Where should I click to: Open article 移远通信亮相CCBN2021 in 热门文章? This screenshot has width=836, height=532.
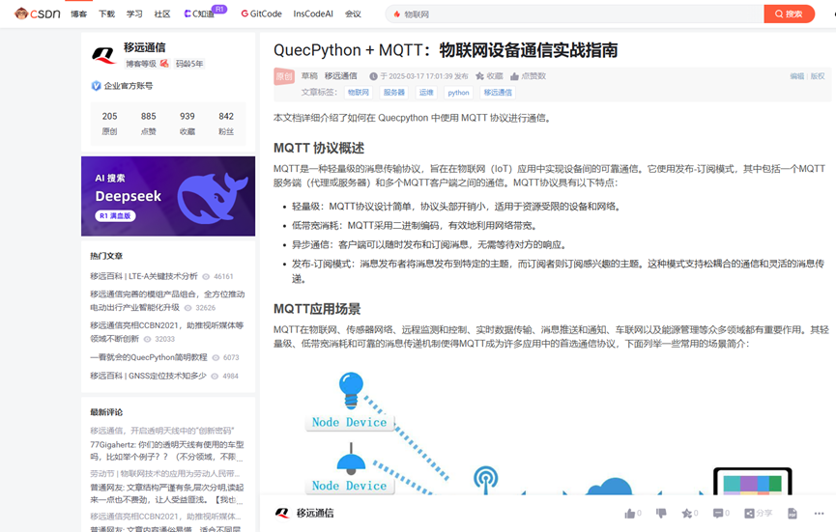(x=167, y=332)
